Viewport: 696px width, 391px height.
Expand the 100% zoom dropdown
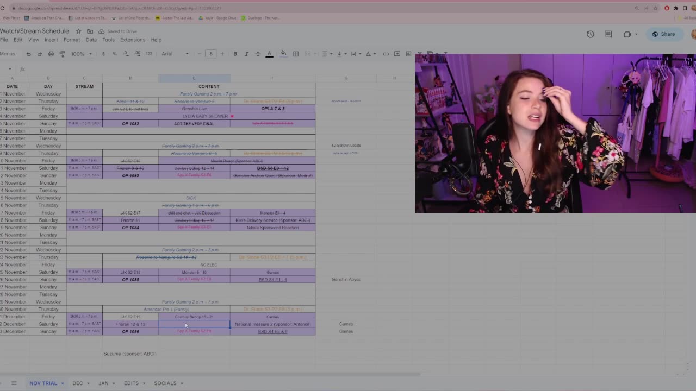pyautogui.click(x=81, y=54)
